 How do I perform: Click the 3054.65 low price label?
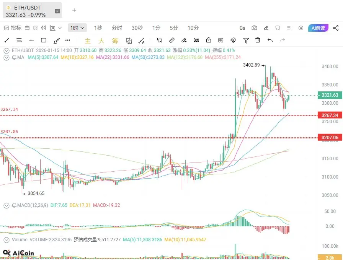[x=36, y=193]
